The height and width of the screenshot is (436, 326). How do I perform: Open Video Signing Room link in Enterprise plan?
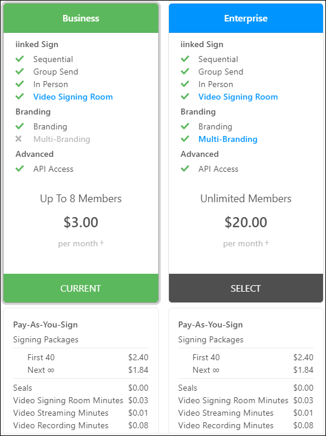[x=238, y=97]
